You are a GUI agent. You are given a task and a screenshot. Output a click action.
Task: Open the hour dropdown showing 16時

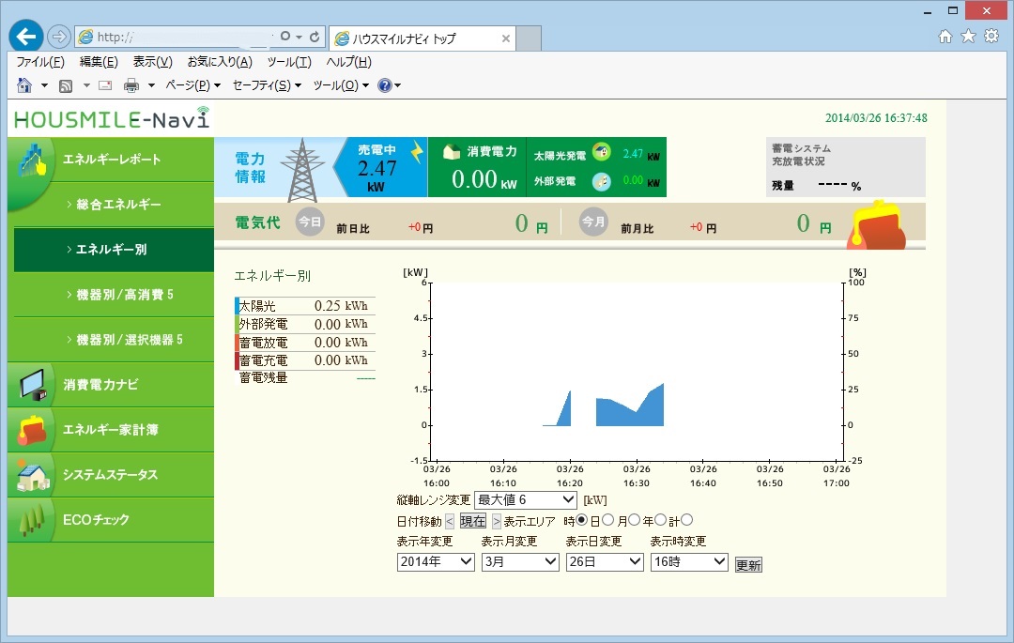click(689, 562)
